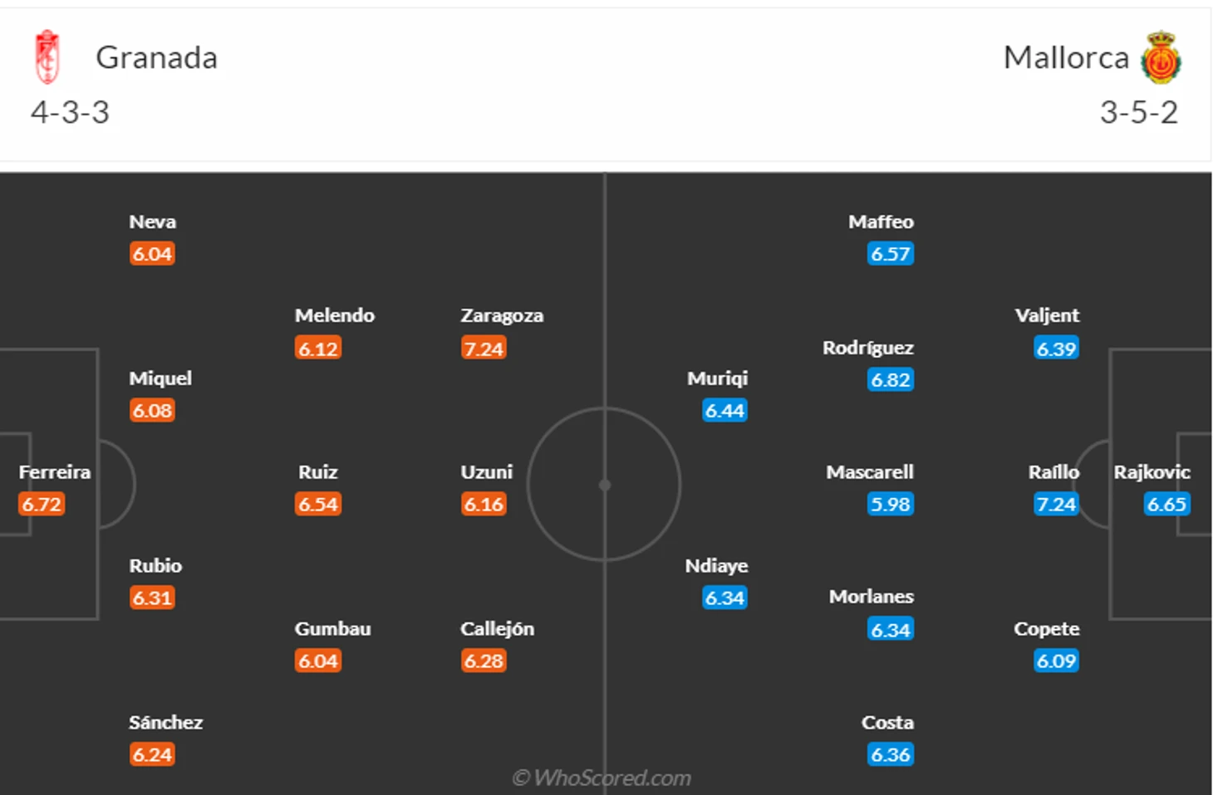Select Raíllo's 7.24 rating badge
This screenshot has height=795, width=1213.
coord(1056,504)
